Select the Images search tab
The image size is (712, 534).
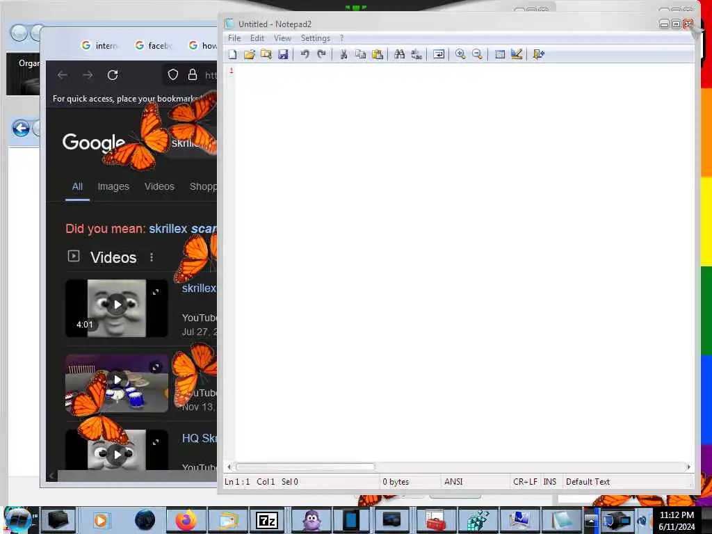click(113, 186)
